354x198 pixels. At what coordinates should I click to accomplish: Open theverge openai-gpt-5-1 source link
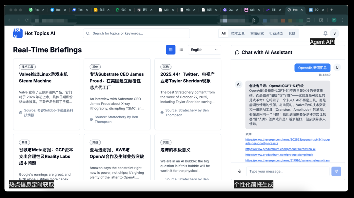pos(288,141)
